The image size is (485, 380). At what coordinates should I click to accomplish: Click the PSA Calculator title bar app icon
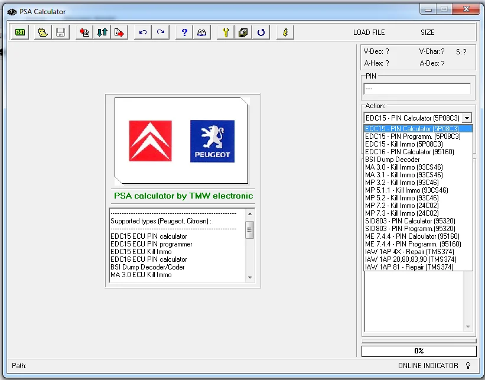pyautogui.click(x=12, y=12)
